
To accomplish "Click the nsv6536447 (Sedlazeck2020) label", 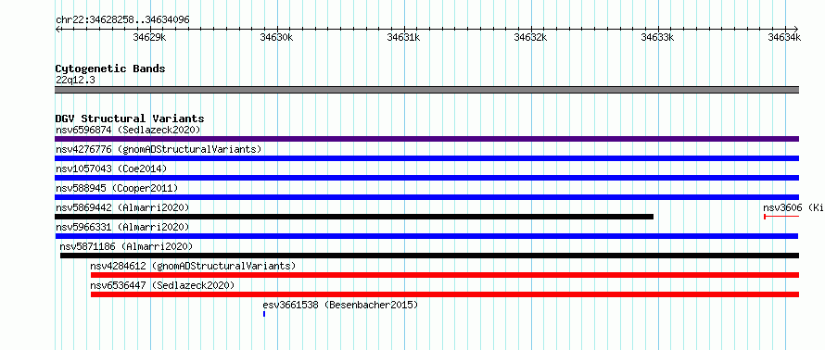I will coord(162,285).
